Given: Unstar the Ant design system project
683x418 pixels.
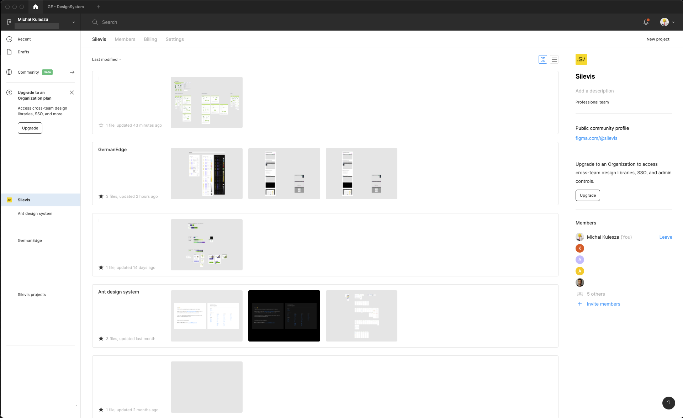Looking at the screenshot, I should coord(101,339).
